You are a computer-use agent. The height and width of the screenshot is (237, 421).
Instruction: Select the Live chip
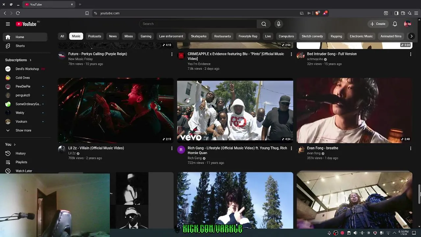click(x=268, y=36)
